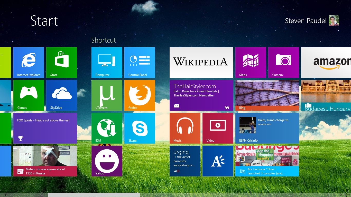The height and width of the screenshot is (197, 351).
Task: Click the Shortcut group heading
Action: [104, 40]
